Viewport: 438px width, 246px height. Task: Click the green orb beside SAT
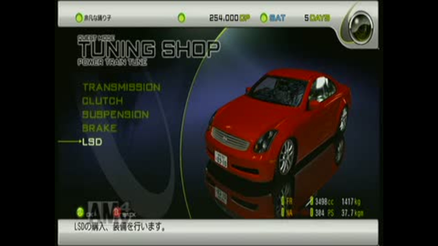264,18
